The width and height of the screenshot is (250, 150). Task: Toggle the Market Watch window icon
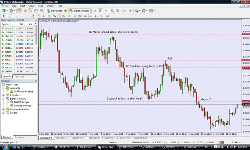(x=20, y=11)
